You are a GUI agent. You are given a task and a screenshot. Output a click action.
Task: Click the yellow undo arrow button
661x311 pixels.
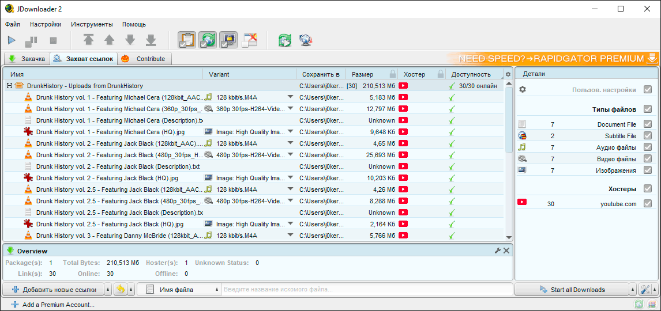coord(120,290)
